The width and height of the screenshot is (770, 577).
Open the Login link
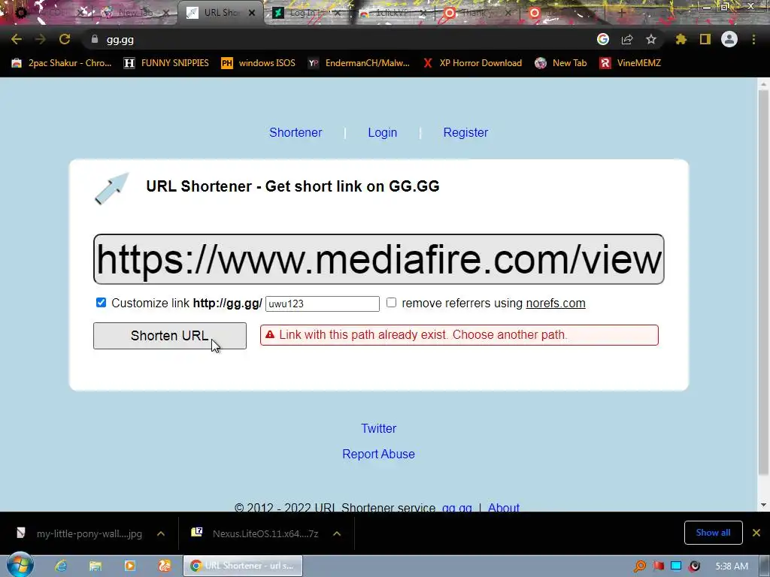pyautogui.click(x=382, y=132)
